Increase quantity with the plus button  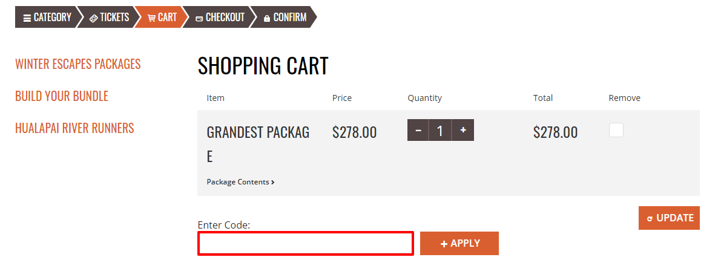pos(463,131)
